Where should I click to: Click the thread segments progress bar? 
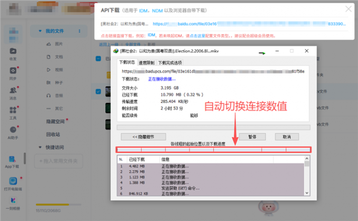click(x=213, y=150)
